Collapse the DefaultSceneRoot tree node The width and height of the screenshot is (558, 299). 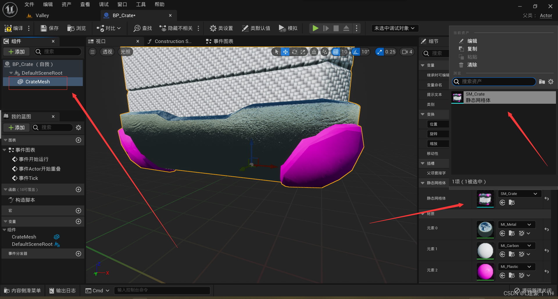tap(11, 73)
